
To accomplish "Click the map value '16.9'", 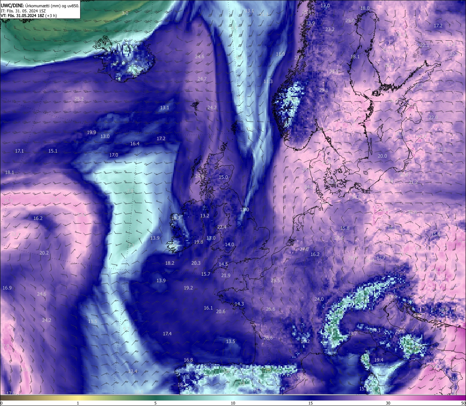I will tap(7, 288).
